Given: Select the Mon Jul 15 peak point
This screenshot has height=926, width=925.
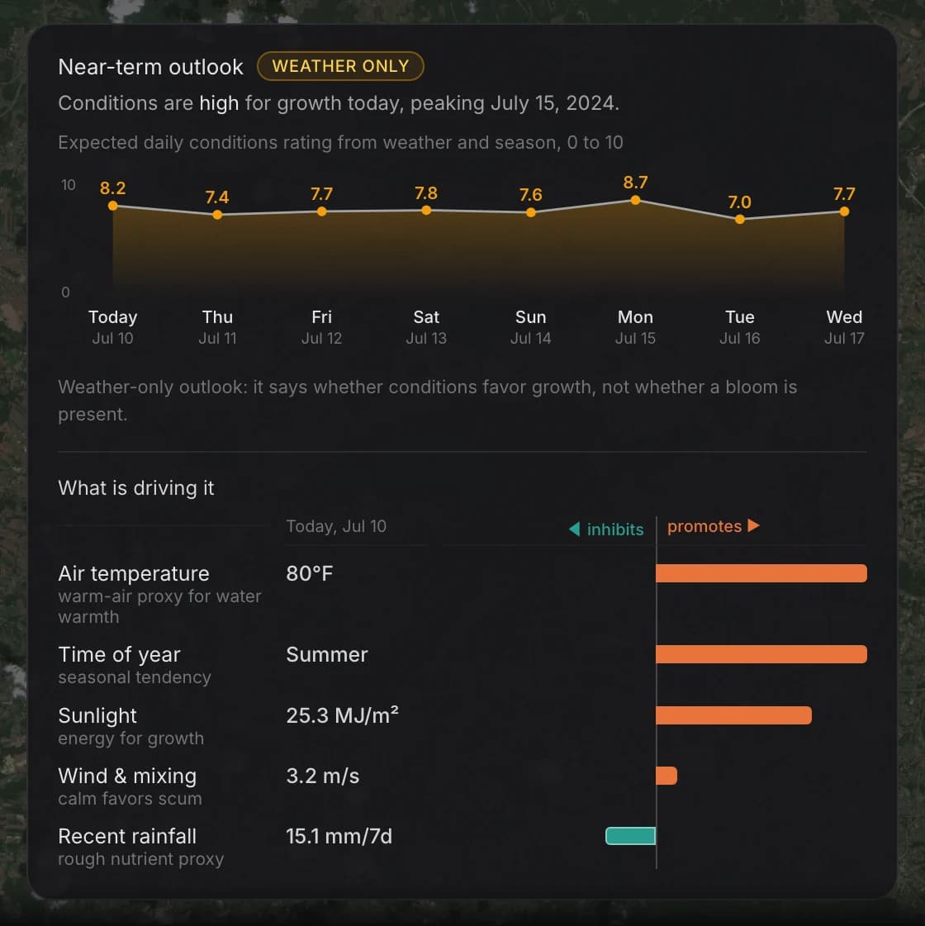Looking at the screenshot, I should (635, 200).
